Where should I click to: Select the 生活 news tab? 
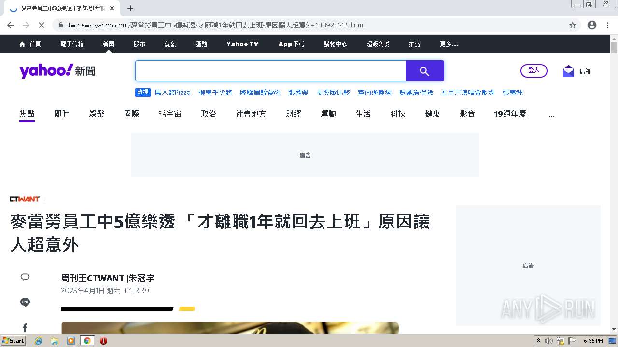pos(363,114)
